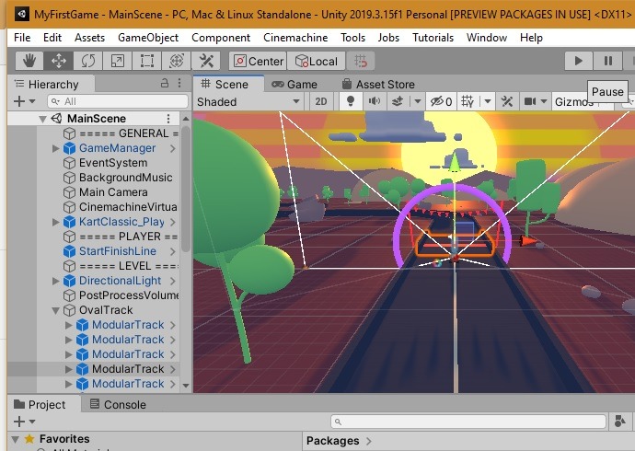Lock the Hierarchy panel

(x=165, y=84)
